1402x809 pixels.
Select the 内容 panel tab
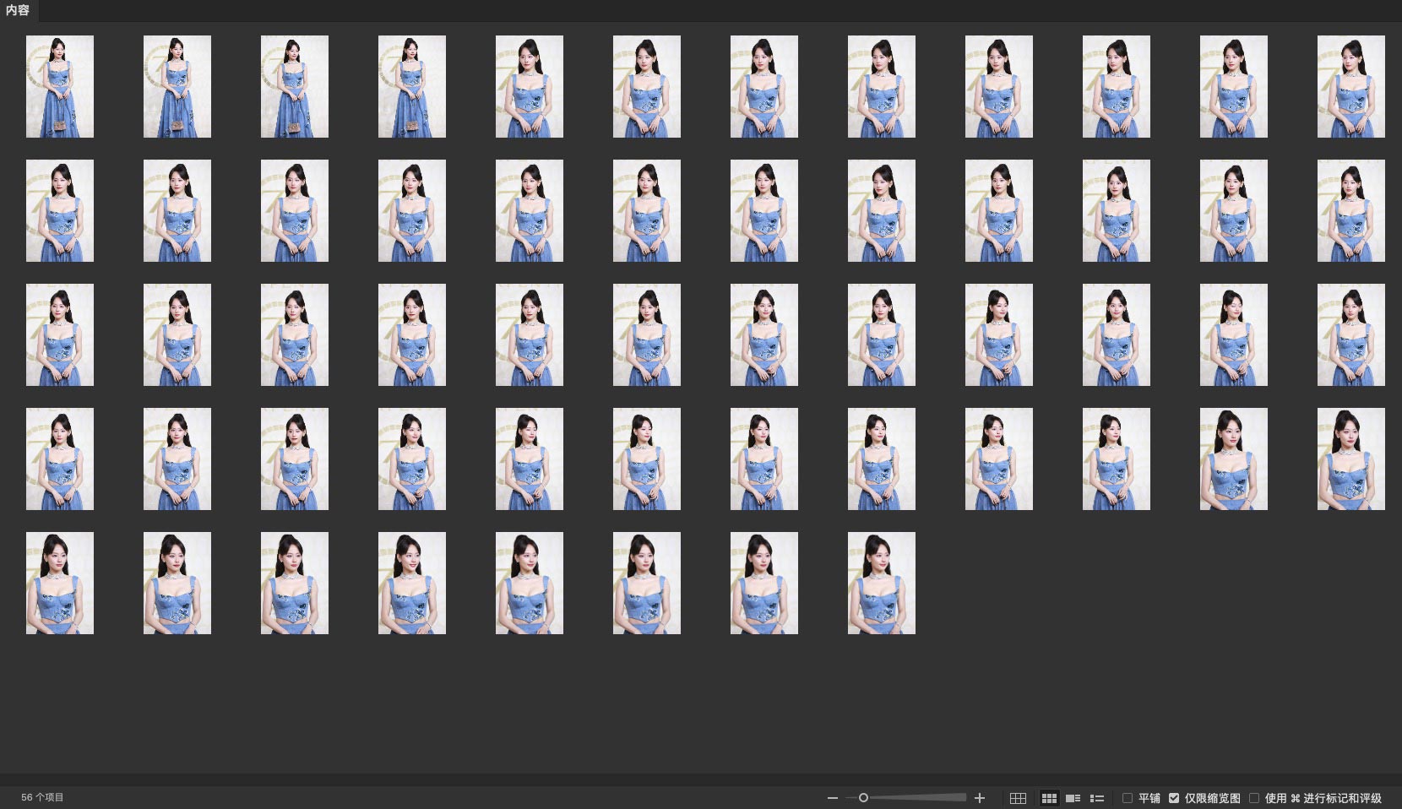coord(18,10)
